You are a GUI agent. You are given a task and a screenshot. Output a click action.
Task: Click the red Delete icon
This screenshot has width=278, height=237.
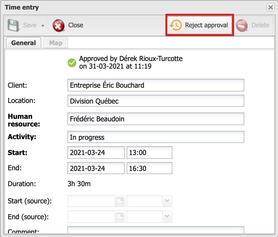[242, 25]
